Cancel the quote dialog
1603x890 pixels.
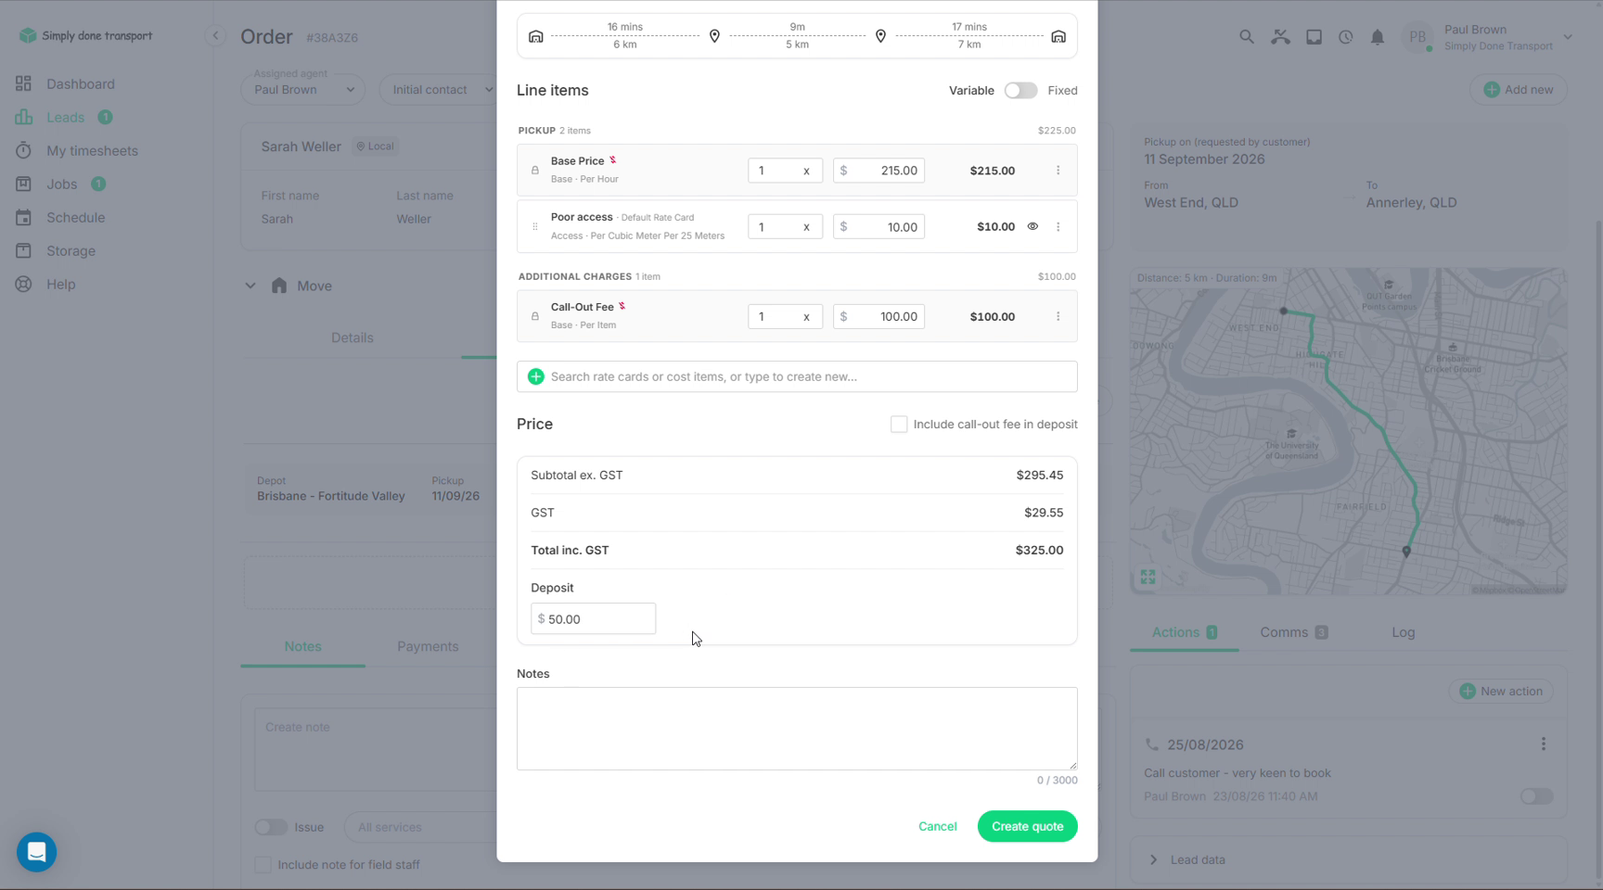(937, 826)
